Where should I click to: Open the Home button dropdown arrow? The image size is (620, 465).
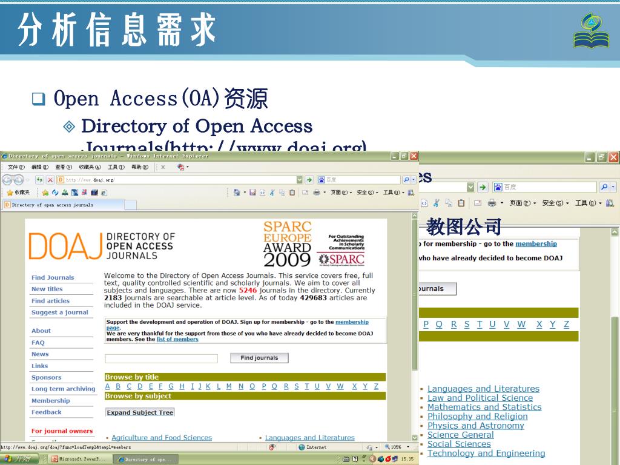pyautogui.click(x=245, y=193)
